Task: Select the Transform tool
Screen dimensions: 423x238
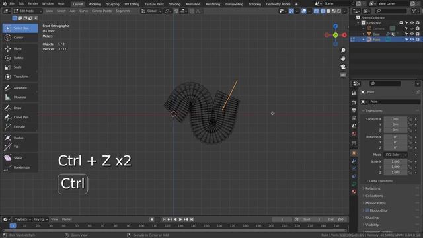Action: [x=20, y=77]
